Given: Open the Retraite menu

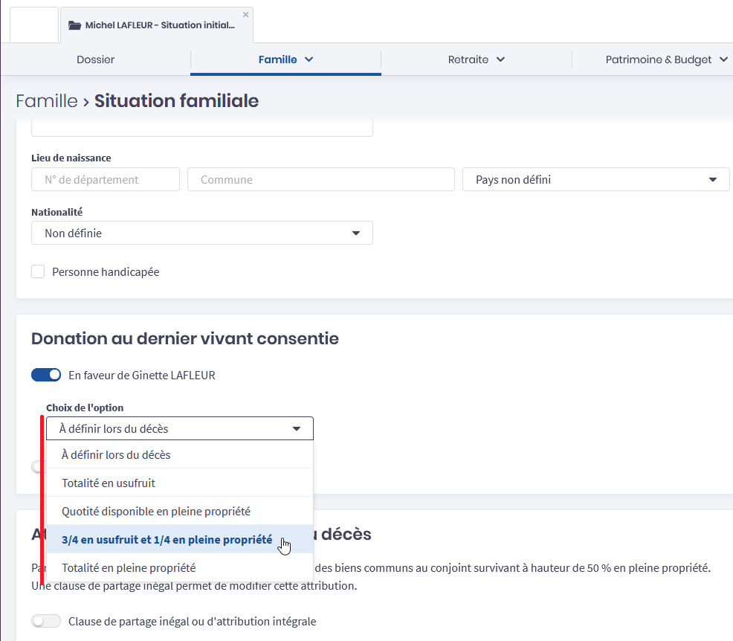Looking at the screenshot, I should click(476, 59).
